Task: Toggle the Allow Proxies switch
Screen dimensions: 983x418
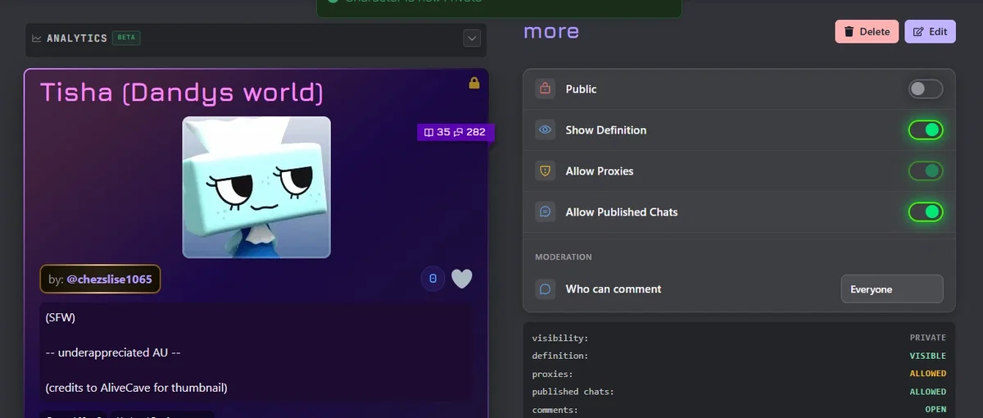Action: point(926,170)
